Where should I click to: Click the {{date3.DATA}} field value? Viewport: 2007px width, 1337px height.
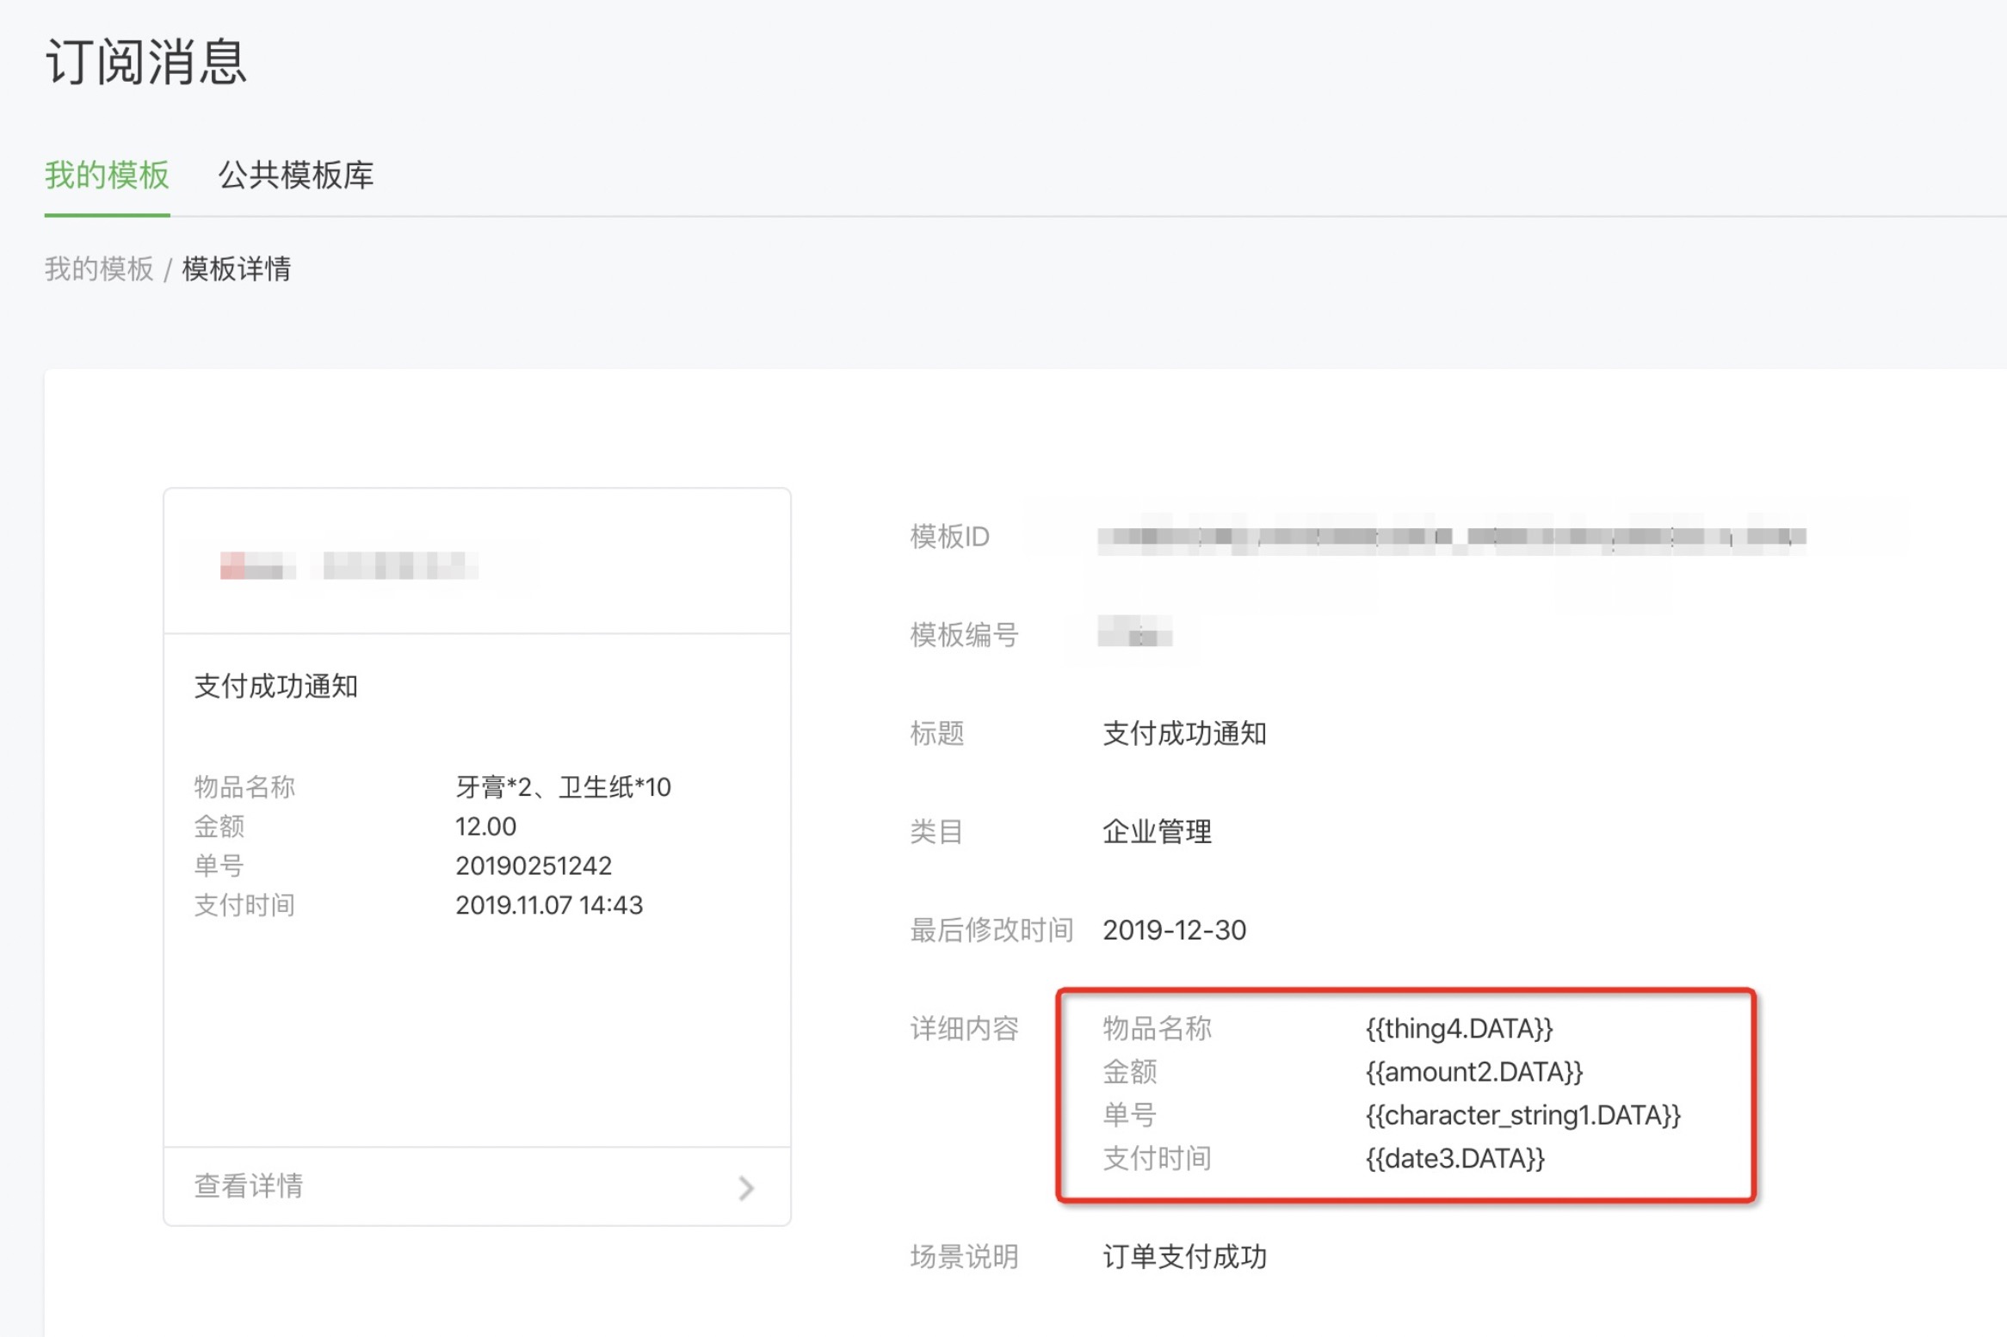1454,1159
